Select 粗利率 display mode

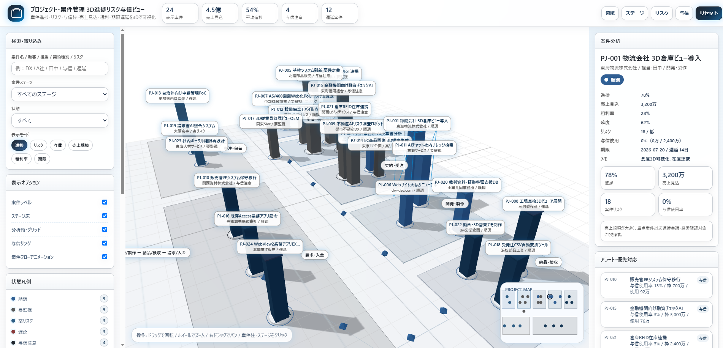[22, 159]
